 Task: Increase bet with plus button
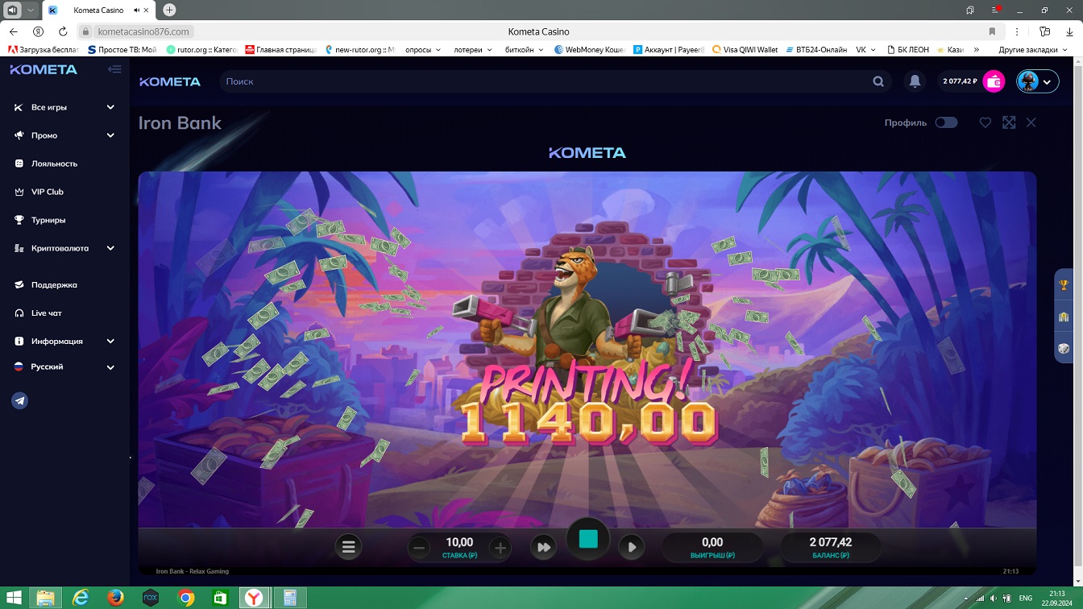tap(500, 548)
